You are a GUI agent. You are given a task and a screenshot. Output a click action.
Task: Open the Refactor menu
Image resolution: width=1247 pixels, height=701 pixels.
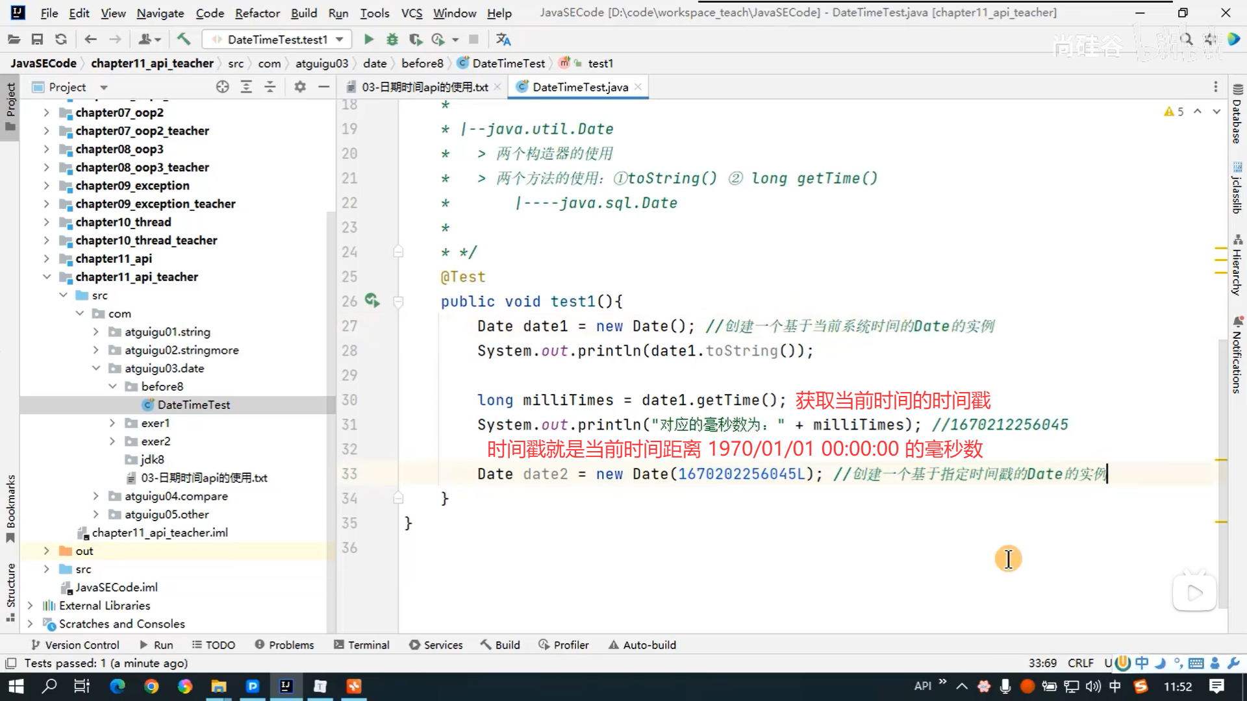click(257, 13)
